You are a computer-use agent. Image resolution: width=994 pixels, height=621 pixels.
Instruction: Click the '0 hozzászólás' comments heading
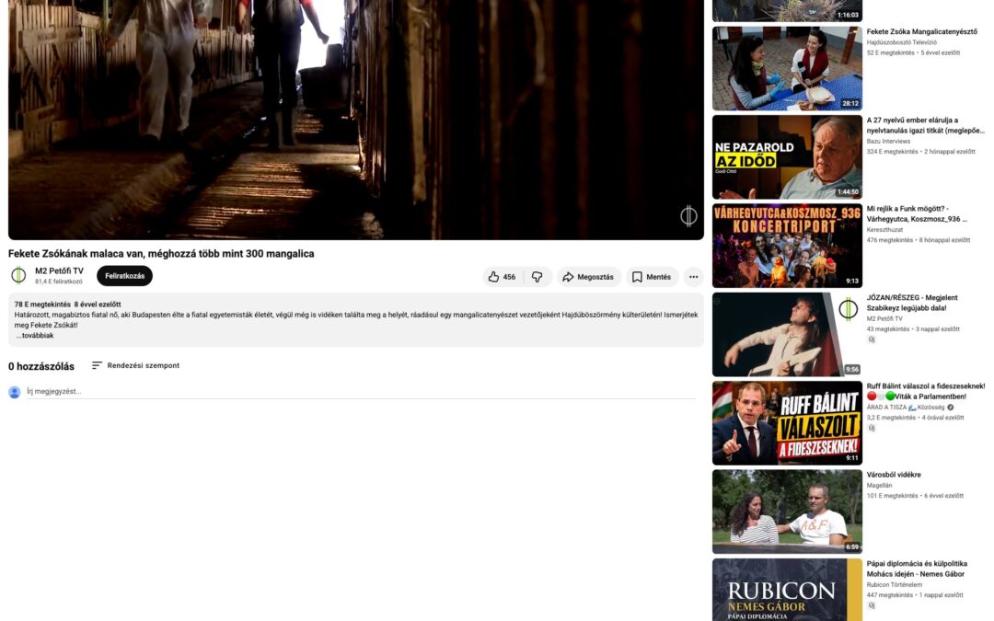(x=41, y=366)
